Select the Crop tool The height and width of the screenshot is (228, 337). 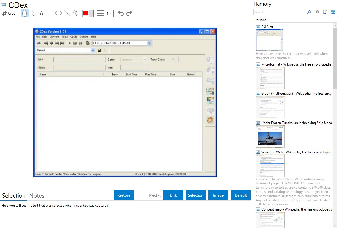pos(9,13)
